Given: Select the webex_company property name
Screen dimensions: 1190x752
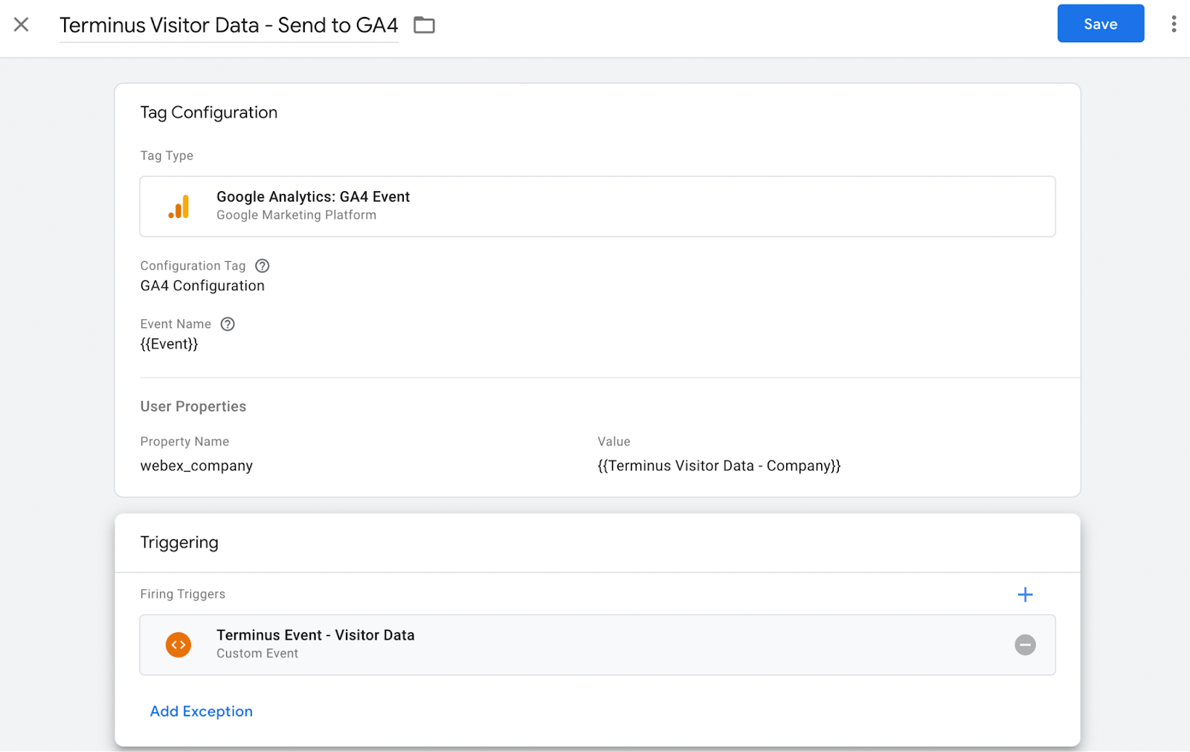Looking at the screenshot, I should pos(196,466).
